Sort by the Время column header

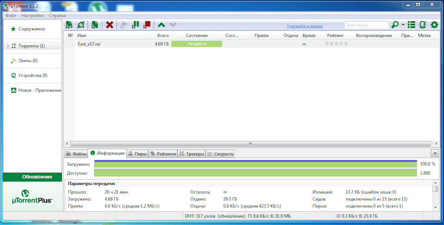pyautogui.click(x=310, y=36)
